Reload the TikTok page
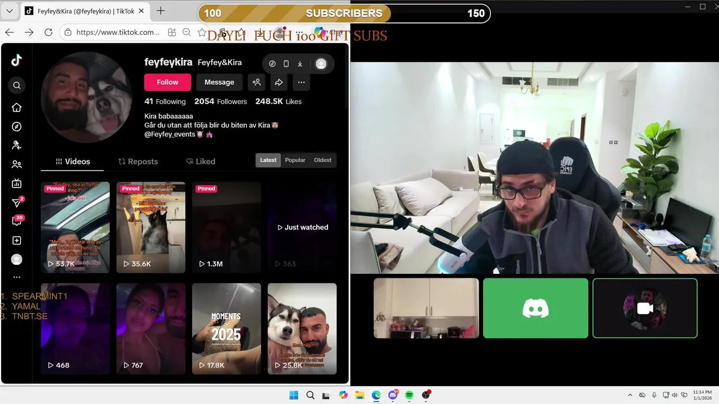This screenshot has width=719, height=404. point(48,33)
